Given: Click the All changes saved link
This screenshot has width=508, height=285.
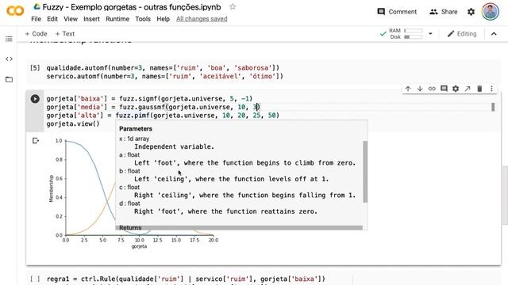Looking at the screenshot, I should (202, 19).
